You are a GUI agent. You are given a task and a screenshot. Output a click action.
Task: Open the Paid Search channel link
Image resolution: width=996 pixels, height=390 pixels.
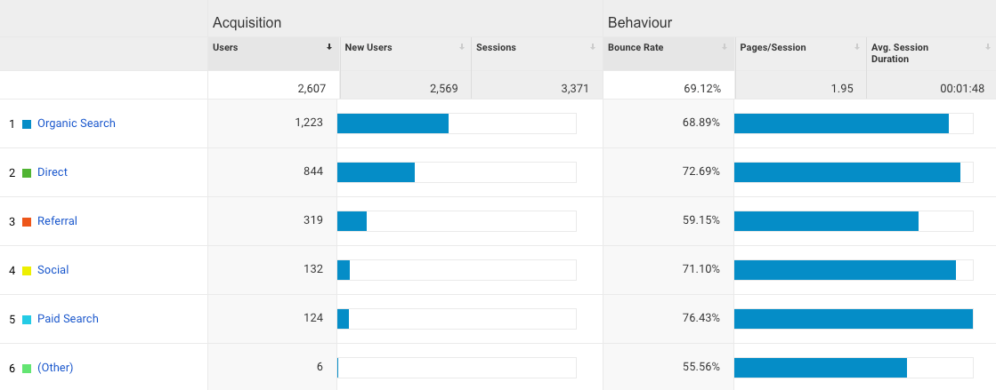tap(68, 318)
